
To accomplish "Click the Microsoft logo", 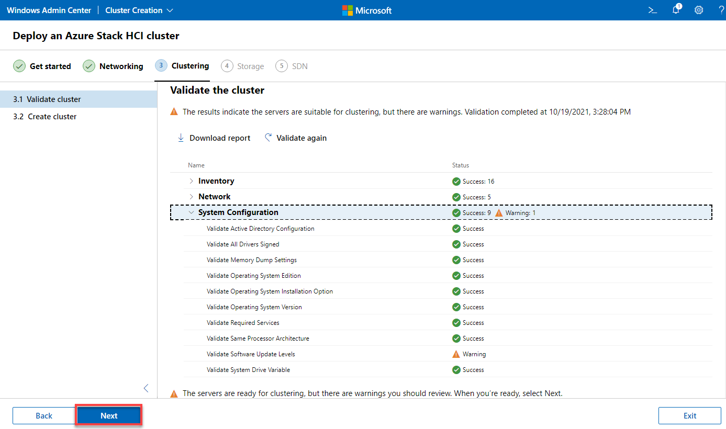I will coord(367,10).
